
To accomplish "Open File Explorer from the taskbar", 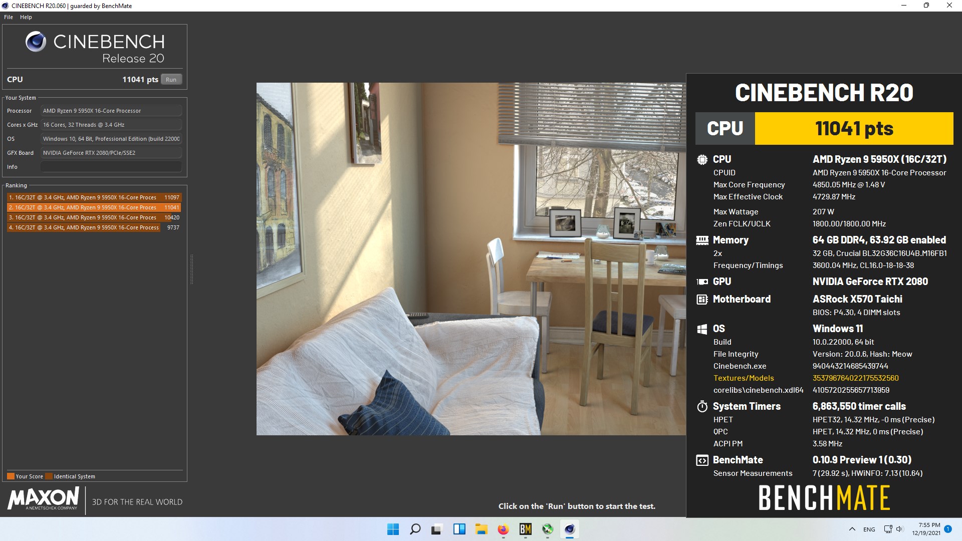I will click(x=482, y=529).
